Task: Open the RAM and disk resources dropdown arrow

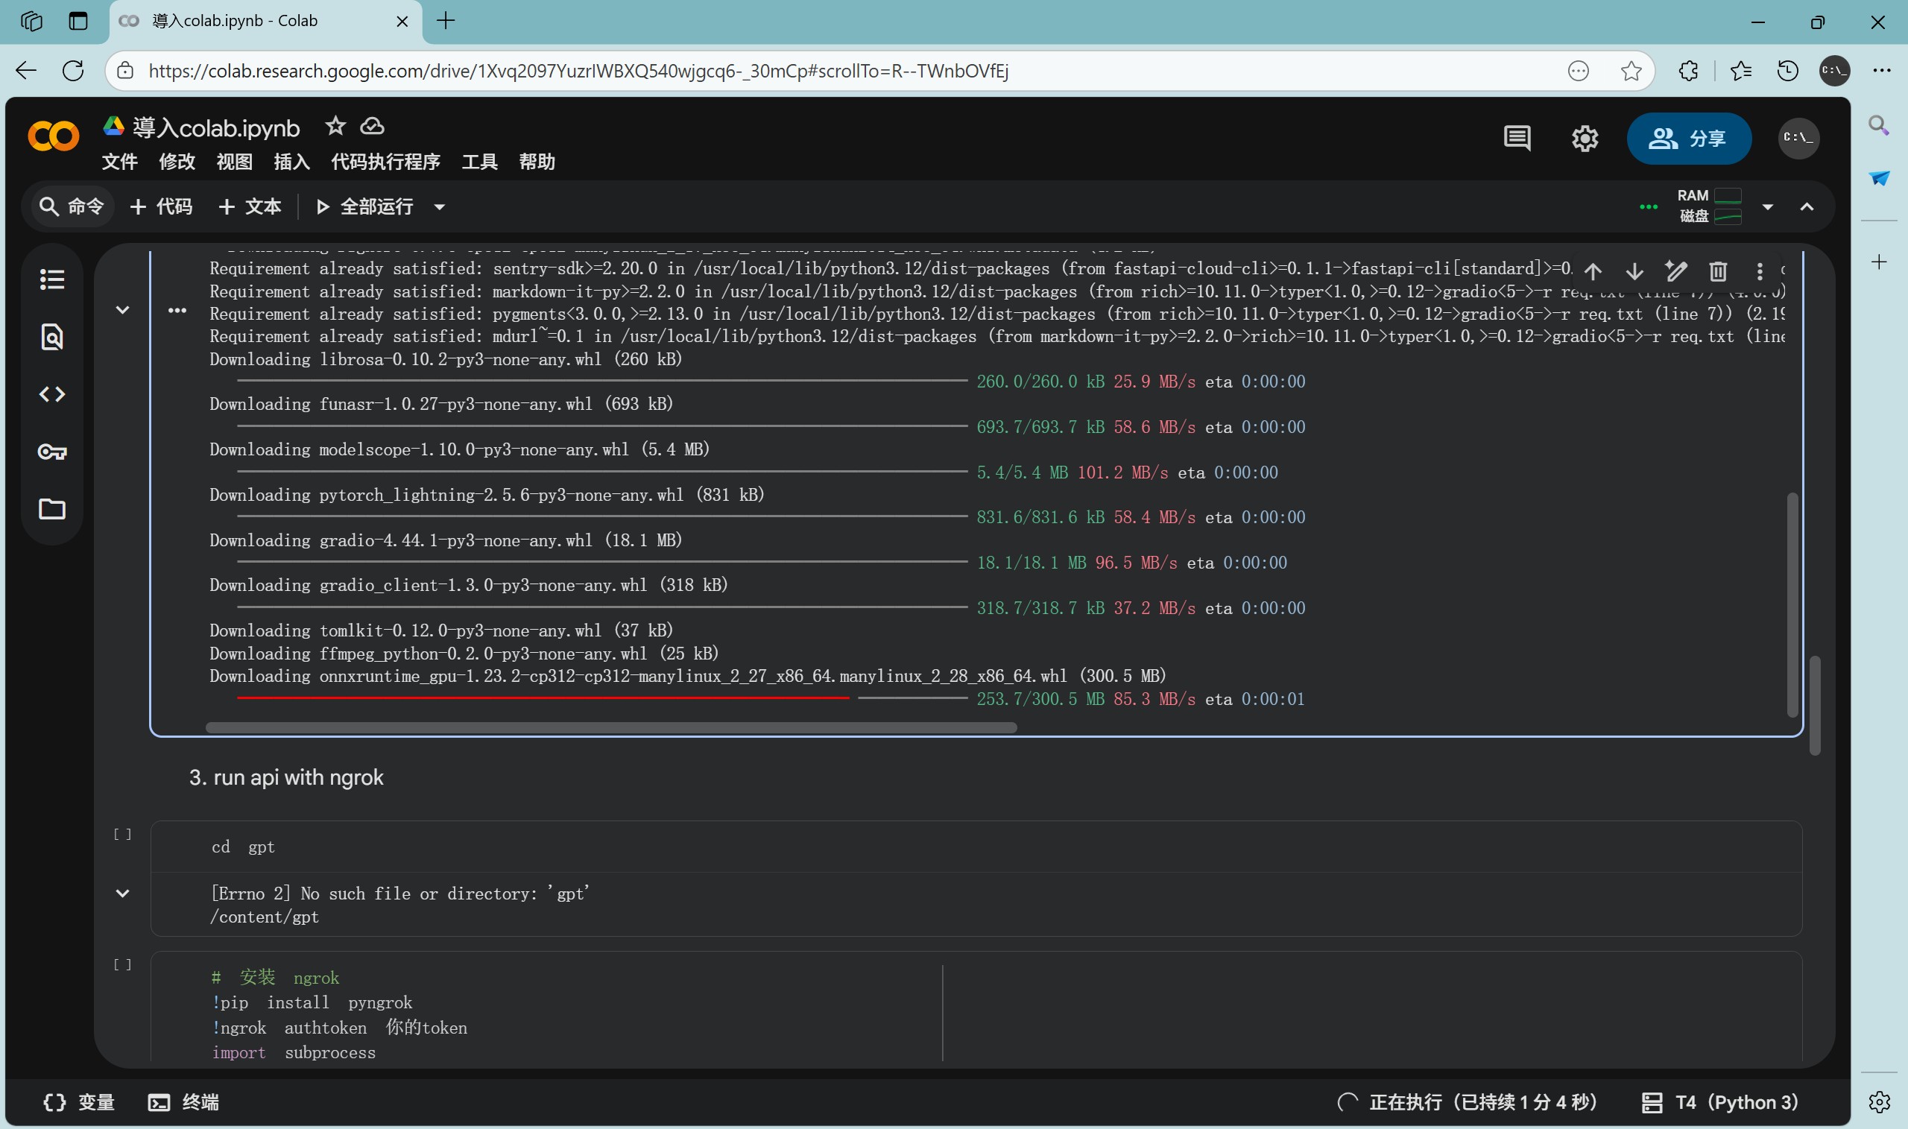Action: (x=1766, y=207)
